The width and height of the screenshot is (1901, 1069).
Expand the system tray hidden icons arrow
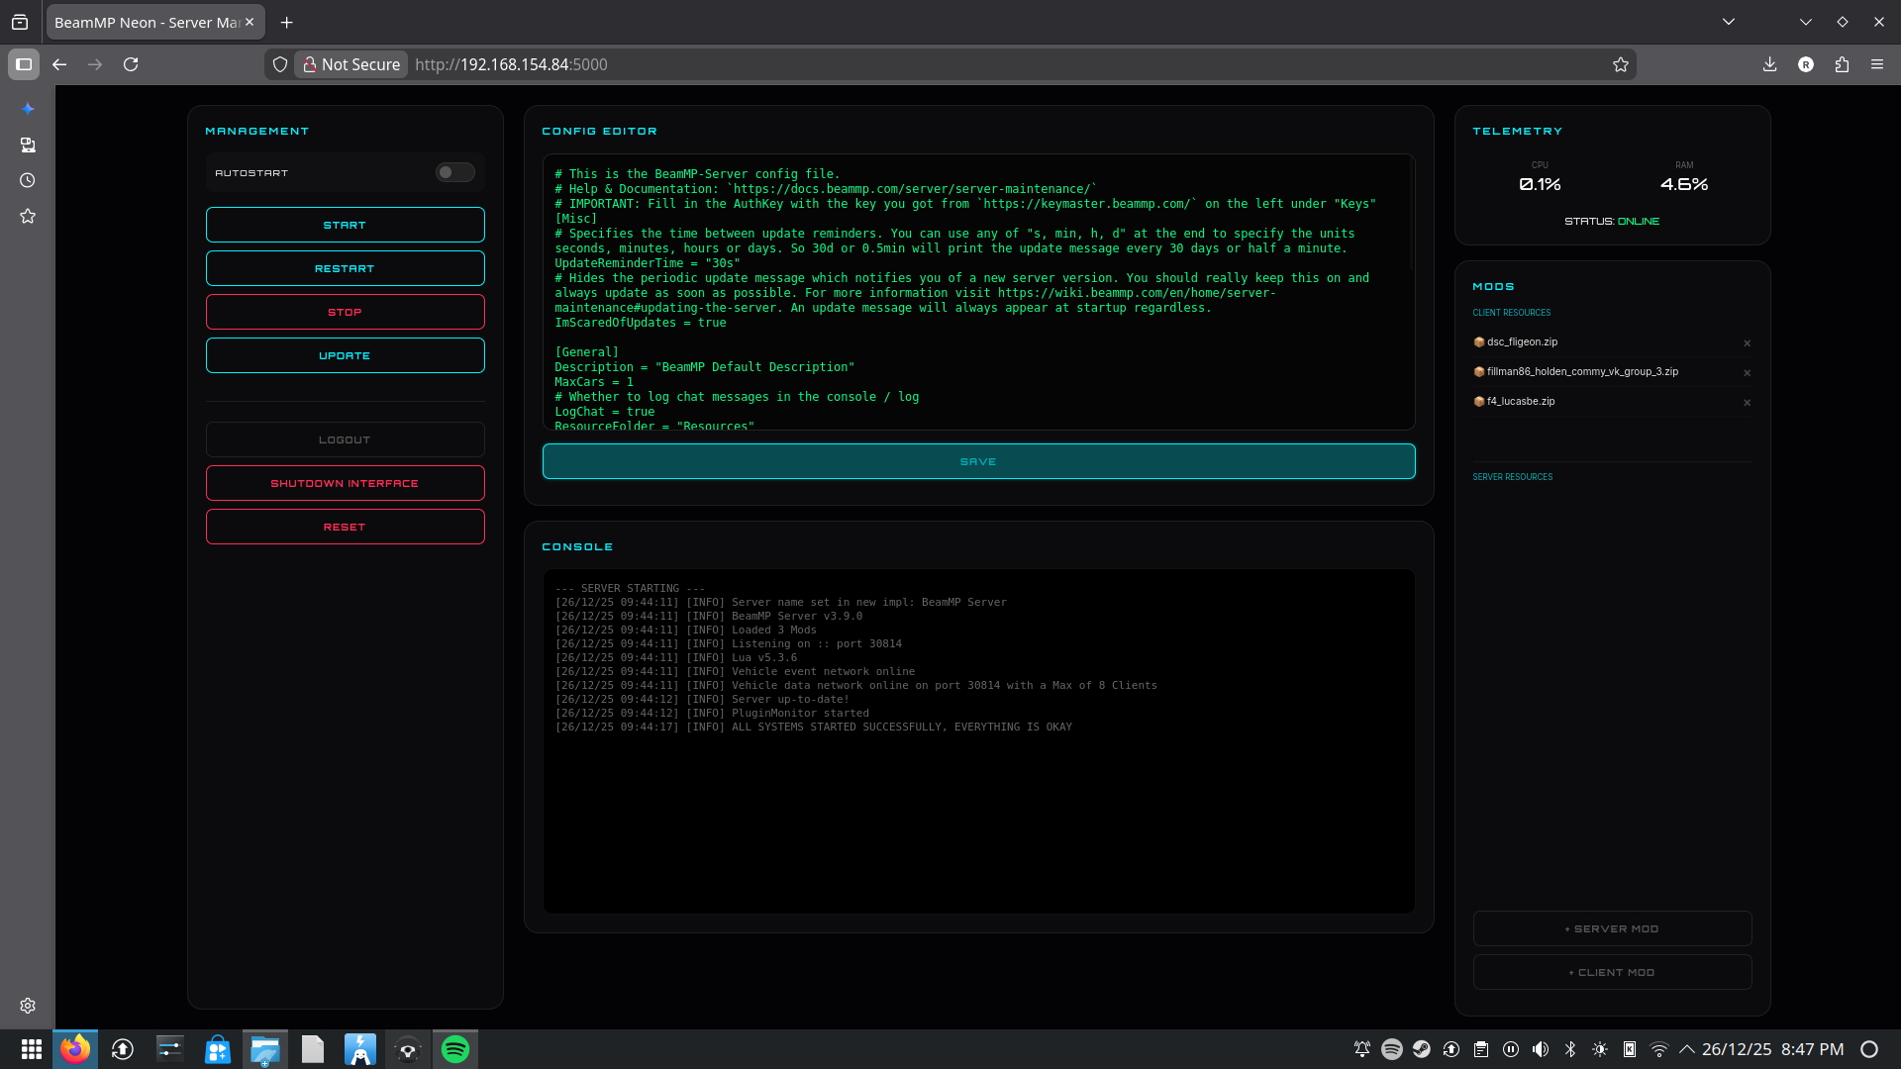tap(1687, 1049)
